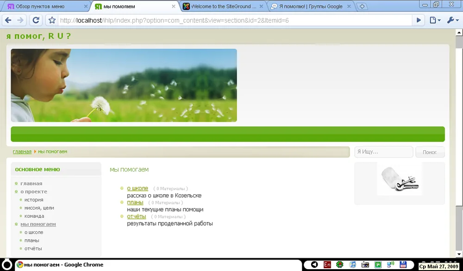Click the iTunes music note tray icon
Image resolution: width=463 pixels, height=271 pixels.
352,265
